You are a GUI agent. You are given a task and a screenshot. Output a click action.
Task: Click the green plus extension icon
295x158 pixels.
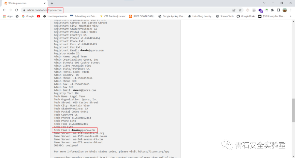click(267, 10)
